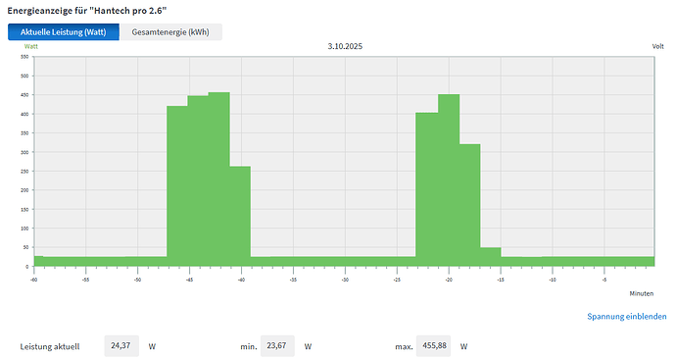The height and width of the screenshot is (357, 676).
Task: Click the chart date 3.10.2025
Action: click(345, 46)
